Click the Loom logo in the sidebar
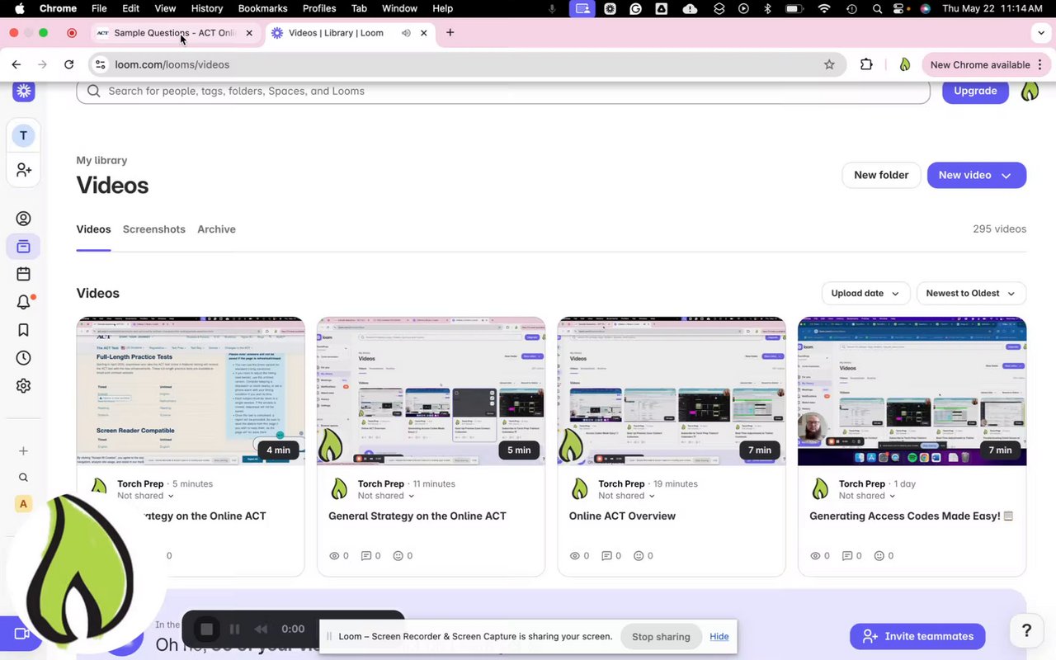 coord(23,91)
